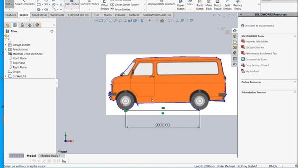Screen dimensions: 298x168
Task: Launch SOLIDWORKS Rx
Action: [252, 48]
